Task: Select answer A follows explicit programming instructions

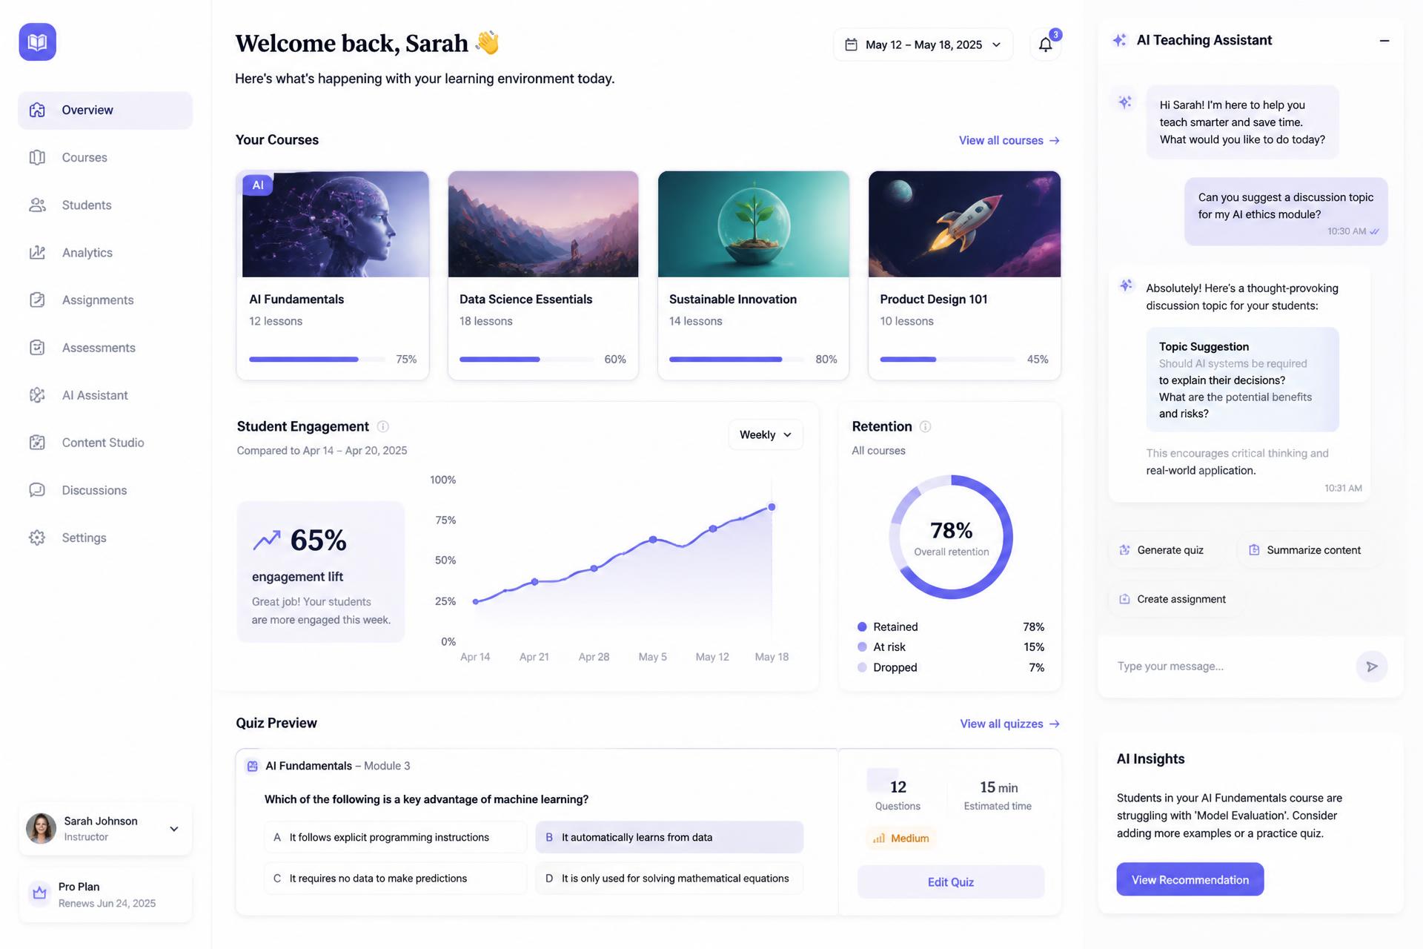Action: coord(396,837)
